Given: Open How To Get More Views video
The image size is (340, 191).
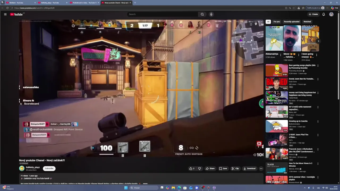Looking at the screenshot, I should point(277,168).
